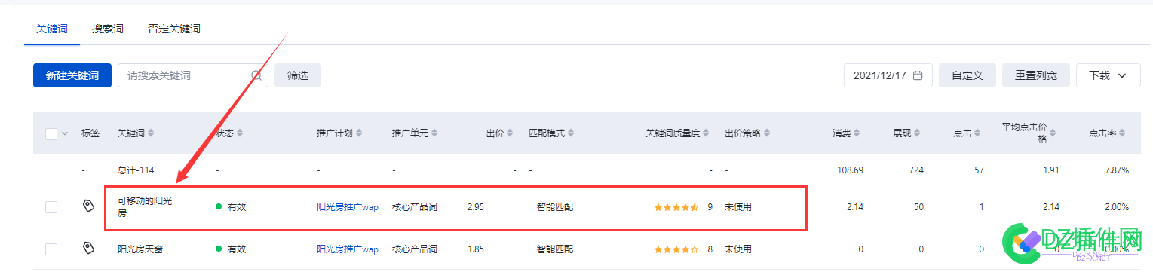Click tag icon for 可移动的阳光房 row
This screenshot has height=272, width=1153.
coord(88,206)
